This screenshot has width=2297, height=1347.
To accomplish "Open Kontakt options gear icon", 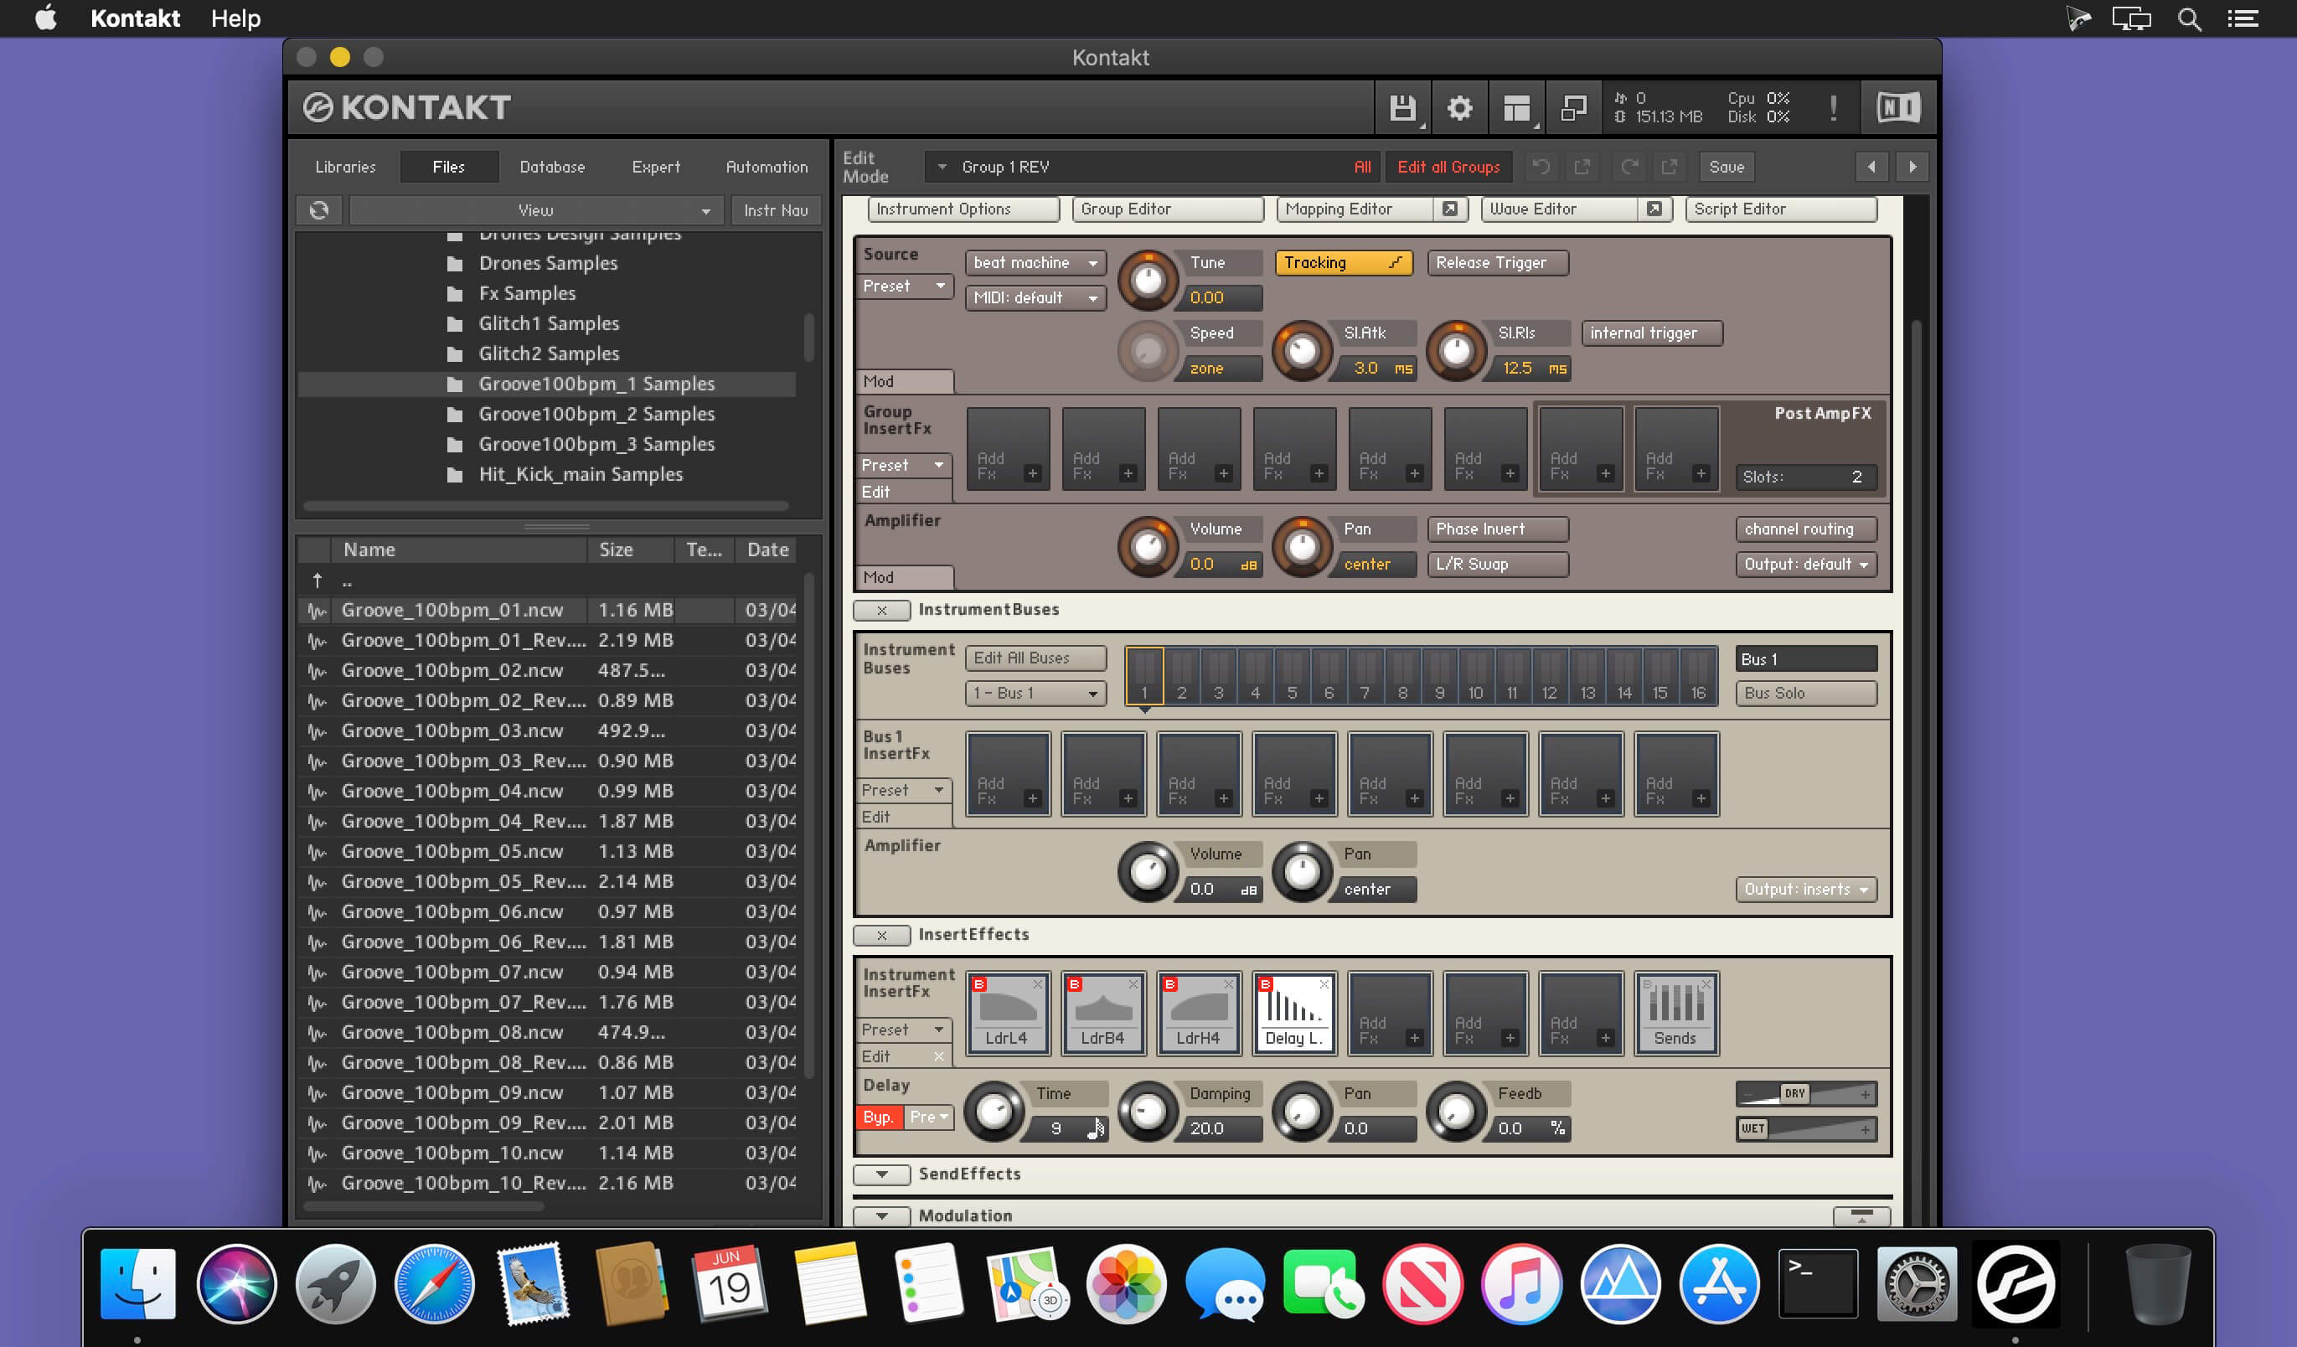I will click(1459, 108).
